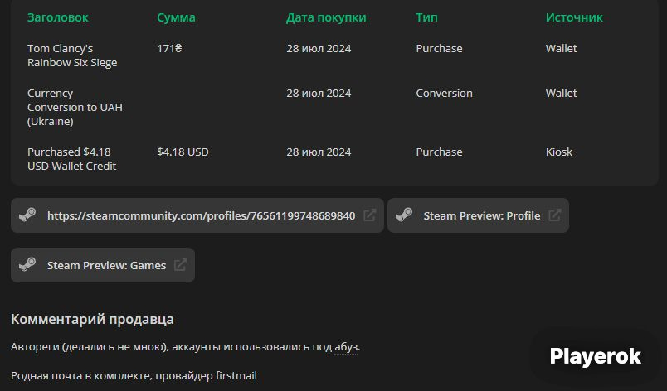The height and width of the screenshot is (391, 667).
Task: Click Steam icon on Steam Preview: Games button
Action: click(27, 264)
